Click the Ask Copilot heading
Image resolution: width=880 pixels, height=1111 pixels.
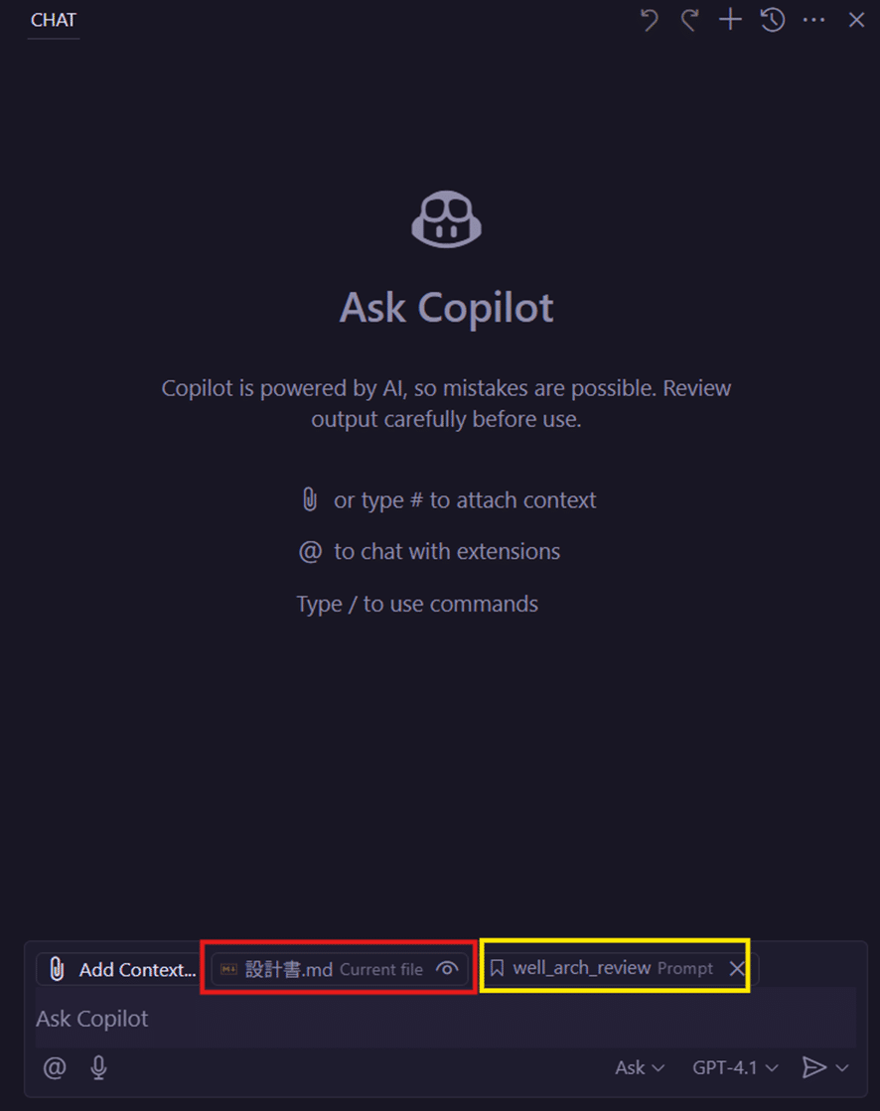[x=446, y=308]
